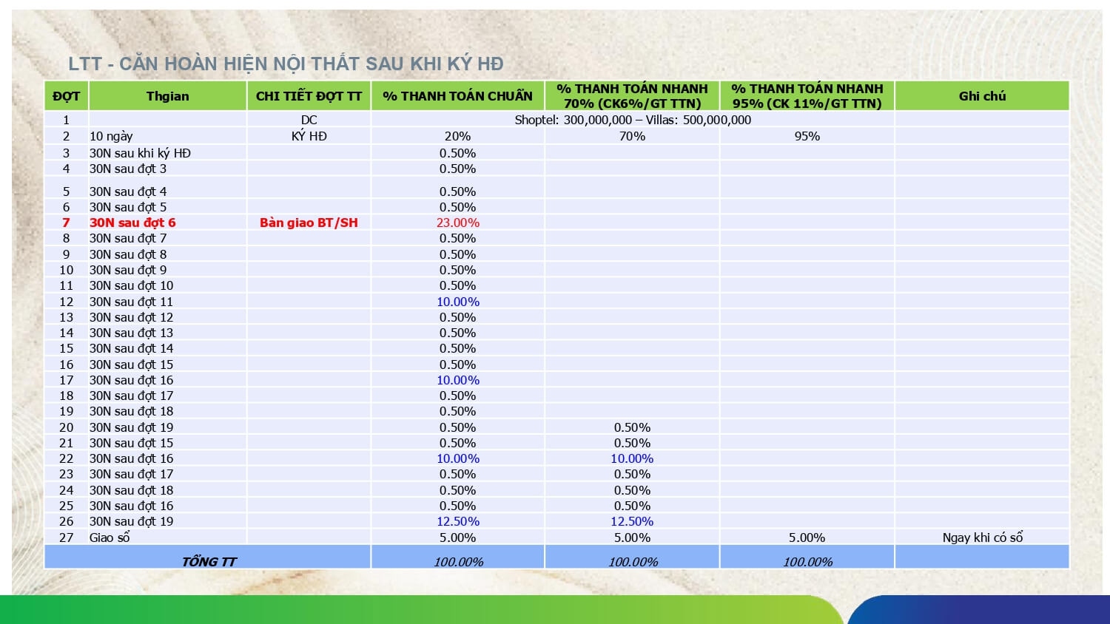Screen dimensions: 1110x624
Task: Select the '95% (CK 11%/GT TTN)' header cell
Action: 807,96
